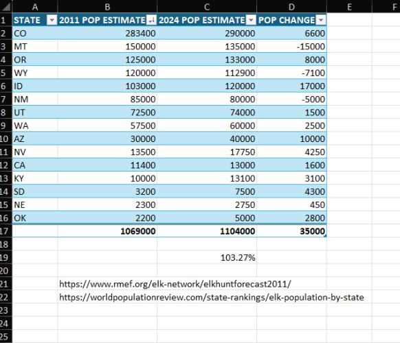The height and width of the screenshot is (343, 400).
Task: Select the MT pop change -15000 cell
Action: click(291, 47)
